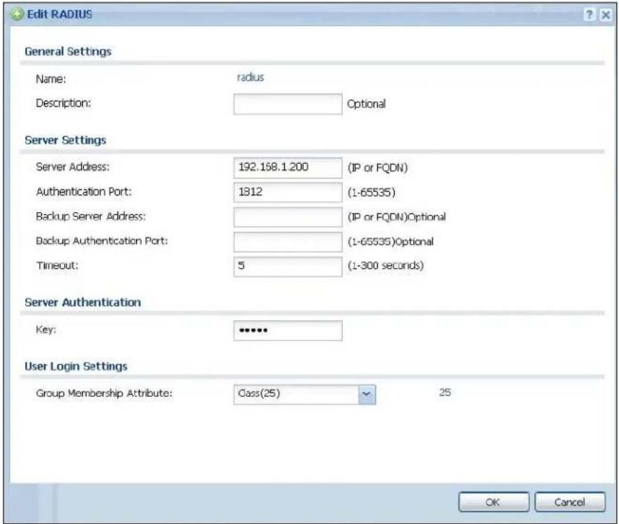Image resolution: width=619 pixels, height=524 pixels.
Task: Click the Authentication Port field
Action: coord(288,192)
